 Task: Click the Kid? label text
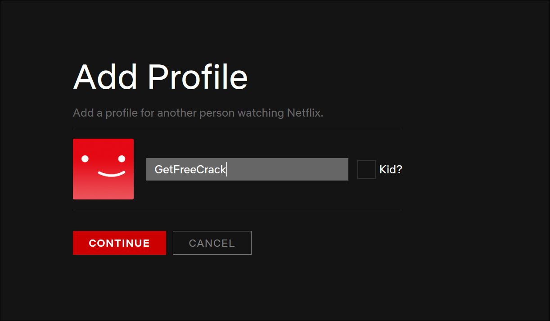click(x=391, y=169)
